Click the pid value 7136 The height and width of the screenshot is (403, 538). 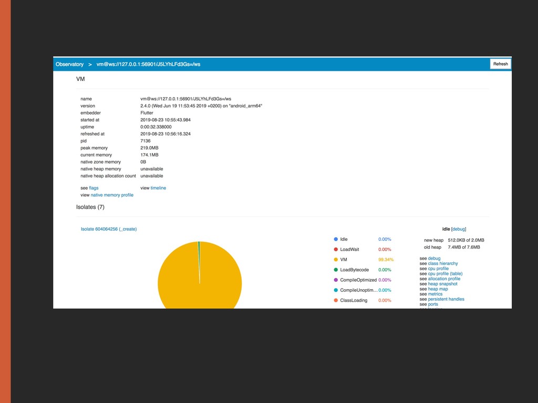tap(146, 141)
